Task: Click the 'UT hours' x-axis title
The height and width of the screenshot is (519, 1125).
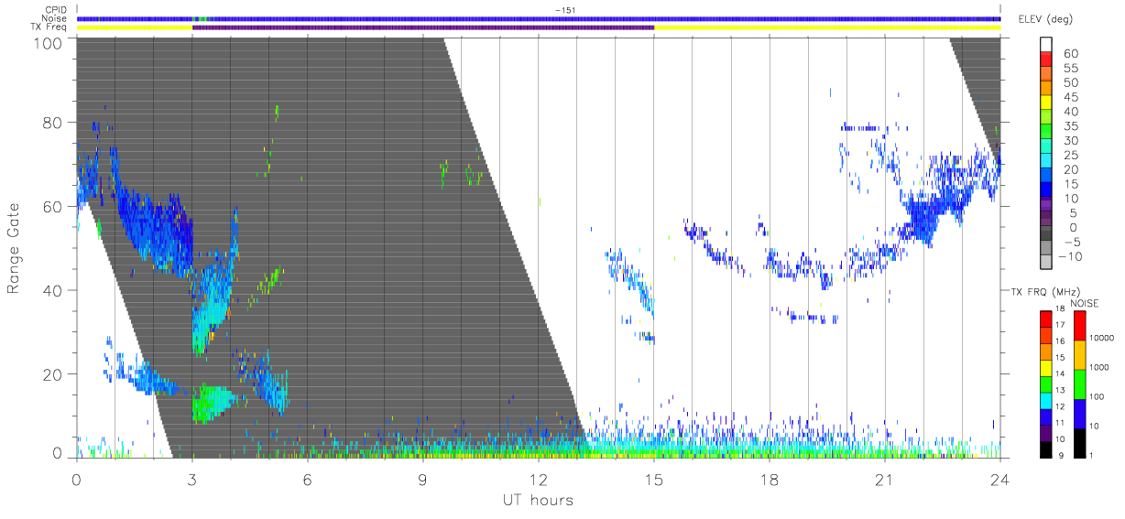Action: pyautogui.click(x=538, y=500)
